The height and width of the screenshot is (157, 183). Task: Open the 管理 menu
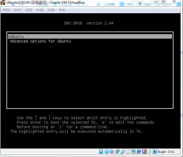pos(6,10)
